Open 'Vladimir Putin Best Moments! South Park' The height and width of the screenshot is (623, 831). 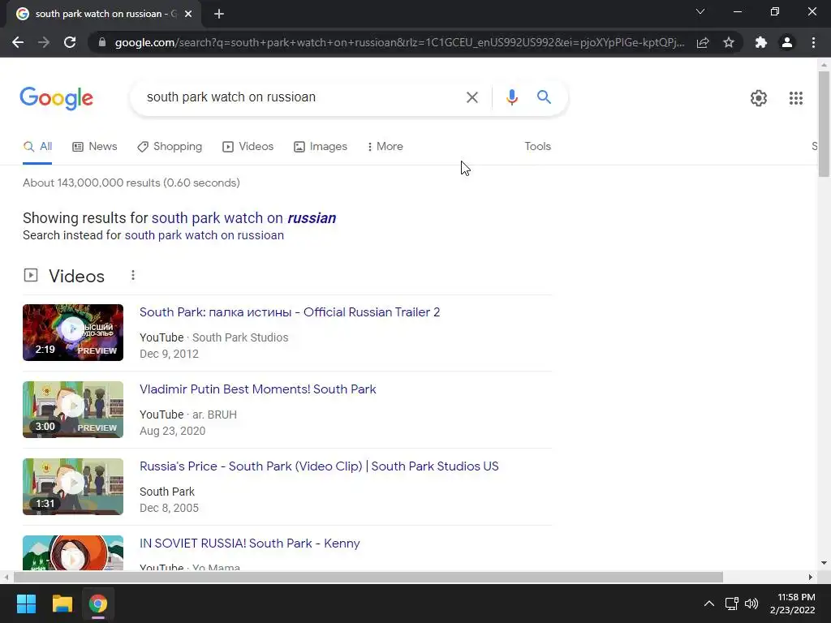[257, 389]
